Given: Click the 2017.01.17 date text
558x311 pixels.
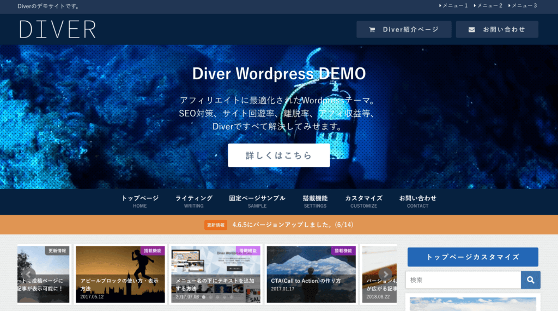Looking at the screenshot, I should 283,289.
